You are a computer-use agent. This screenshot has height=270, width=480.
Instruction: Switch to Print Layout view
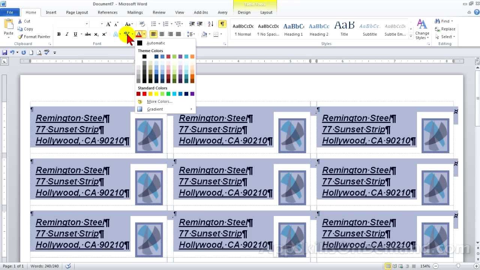click(388, 266)
